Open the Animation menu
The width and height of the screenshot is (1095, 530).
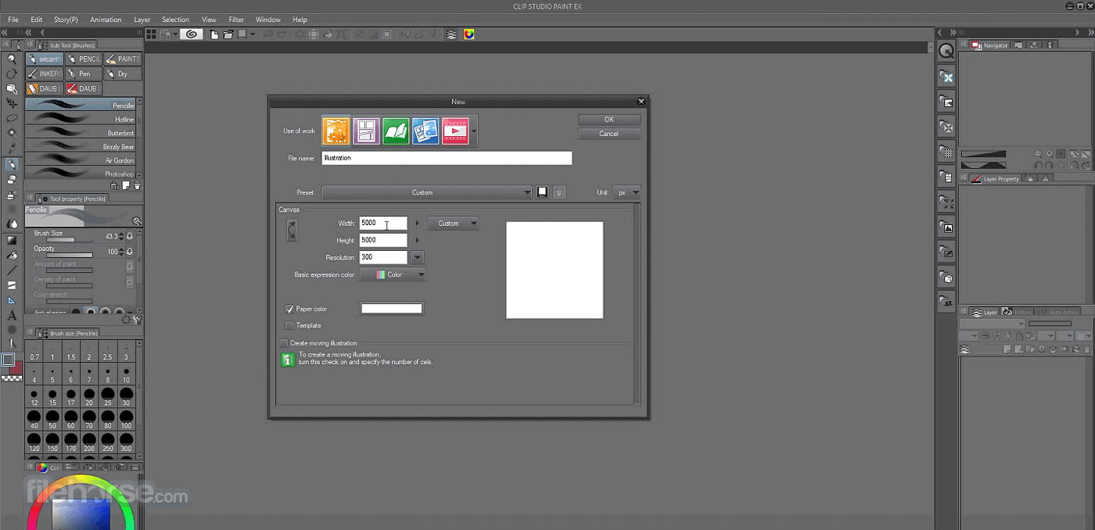point(106,20)
